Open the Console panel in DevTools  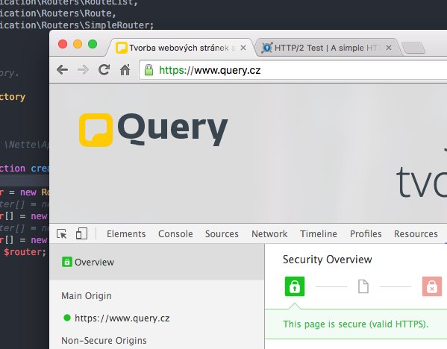click(x=175, y=234)
